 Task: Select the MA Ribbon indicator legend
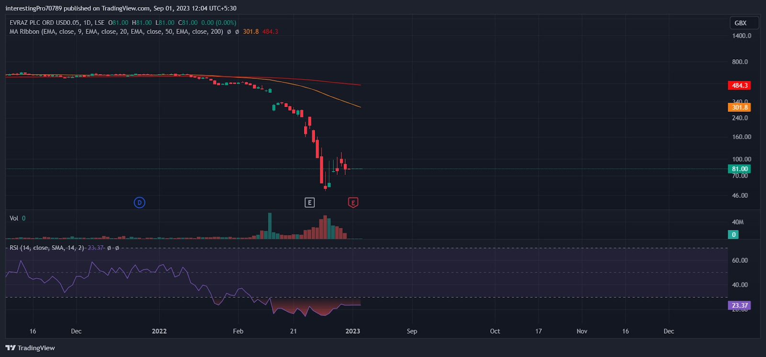[x=116, y=32]
